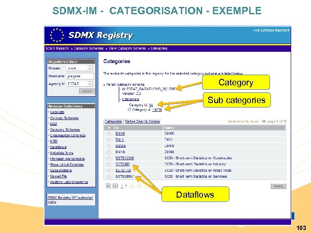Open the Subscriptions link
311x233 pixels.
(61, 170)
